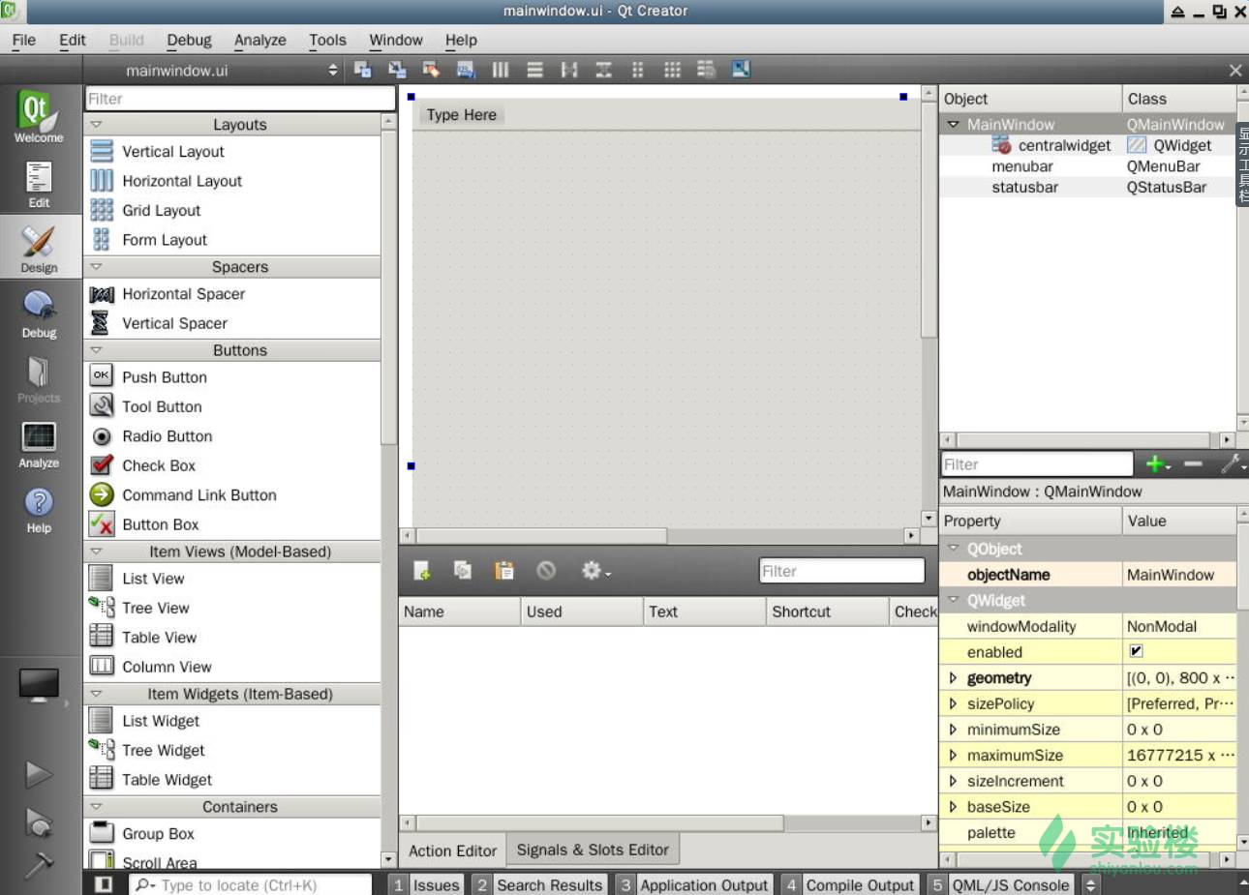Collapse the Layouts category

pyautogui.click(x=96, y=125)
